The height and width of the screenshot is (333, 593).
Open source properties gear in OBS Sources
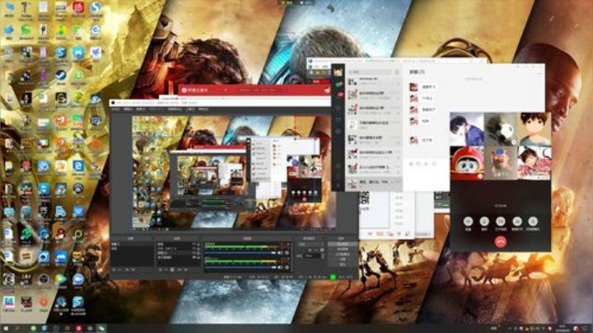tap(172, 270)
